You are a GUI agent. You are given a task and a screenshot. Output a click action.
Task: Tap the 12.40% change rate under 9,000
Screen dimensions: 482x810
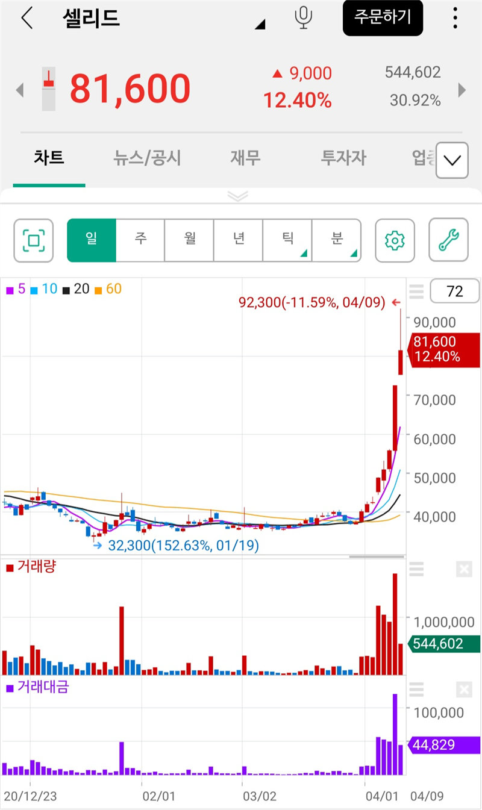pyautogui.click(x=298, y=101)
